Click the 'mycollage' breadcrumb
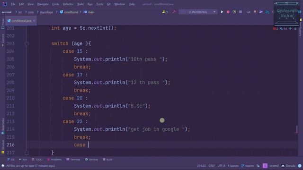The height and width of the screenshot is (170, 303). [x=46, y=12]
